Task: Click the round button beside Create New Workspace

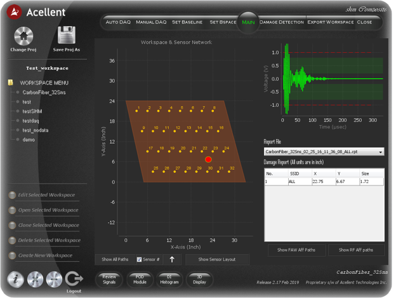Action: click(12, 255)
